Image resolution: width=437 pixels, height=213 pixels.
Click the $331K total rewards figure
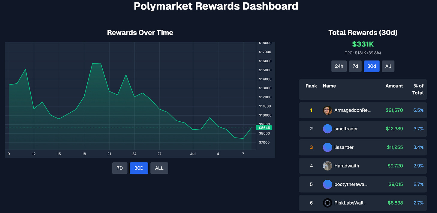pyautogui.click(x=363, y=44)
